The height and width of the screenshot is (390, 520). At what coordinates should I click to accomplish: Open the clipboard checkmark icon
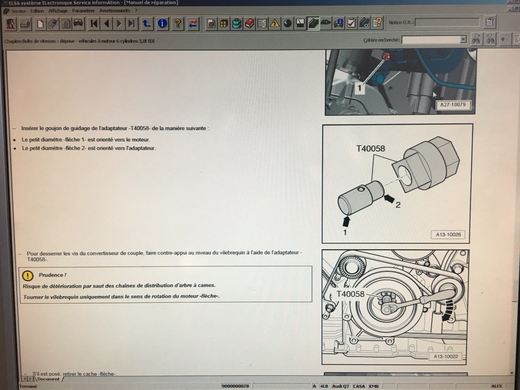pyautogui.click(x=351, y=23)
